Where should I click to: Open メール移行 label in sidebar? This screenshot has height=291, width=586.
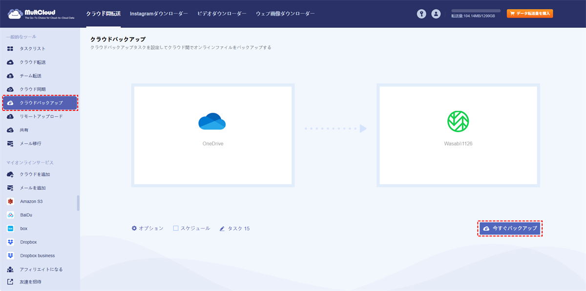point(31,144)
